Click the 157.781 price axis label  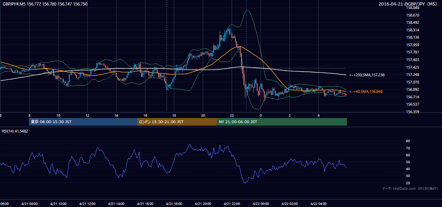pyautogui.click(x=413, y=52)
